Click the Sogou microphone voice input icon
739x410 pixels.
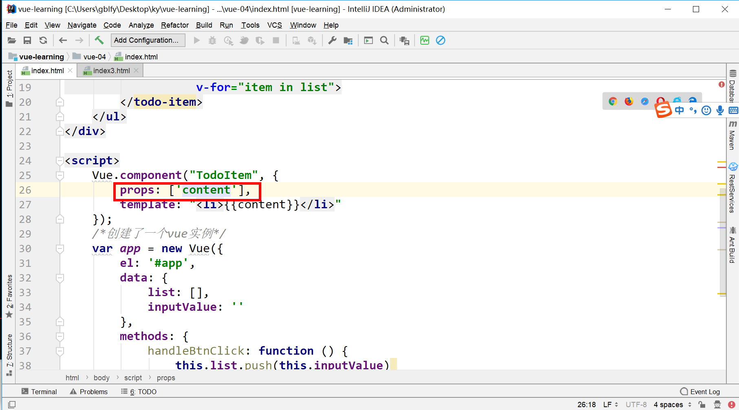(x=720, y=110)
